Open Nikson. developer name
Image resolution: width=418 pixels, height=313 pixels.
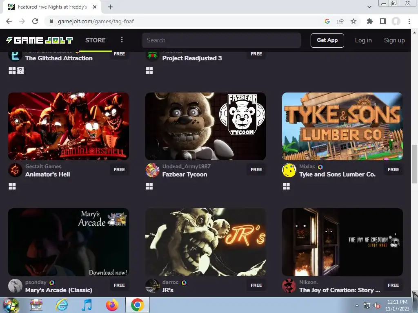308,282
